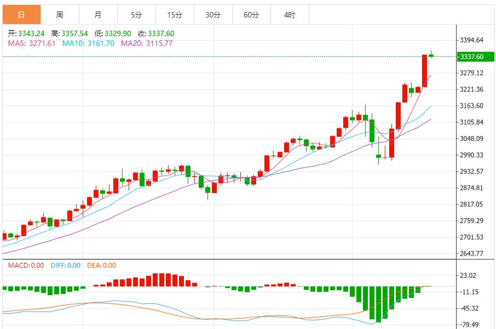Click the deepest green MACD histogram bar

[378, 304]
